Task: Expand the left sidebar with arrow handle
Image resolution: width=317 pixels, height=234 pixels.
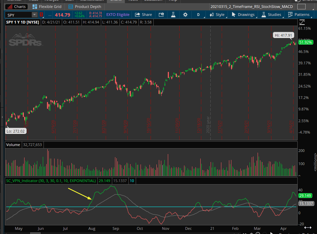Action: click(2, 117)
